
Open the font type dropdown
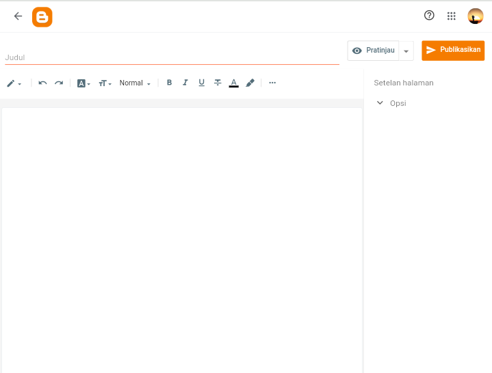point(83,83)
